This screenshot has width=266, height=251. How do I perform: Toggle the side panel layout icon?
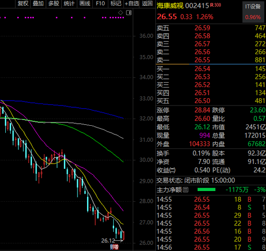(129, 13)
